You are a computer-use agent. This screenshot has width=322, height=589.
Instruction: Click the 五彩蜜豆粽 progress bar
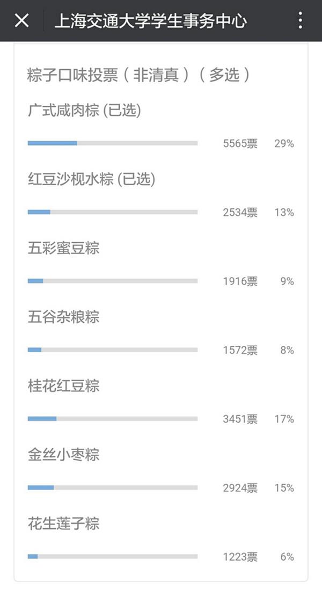tap(113, 281)
